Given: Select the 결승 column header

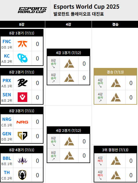Looking at the screenshot, I should click(x=115, y=24).
